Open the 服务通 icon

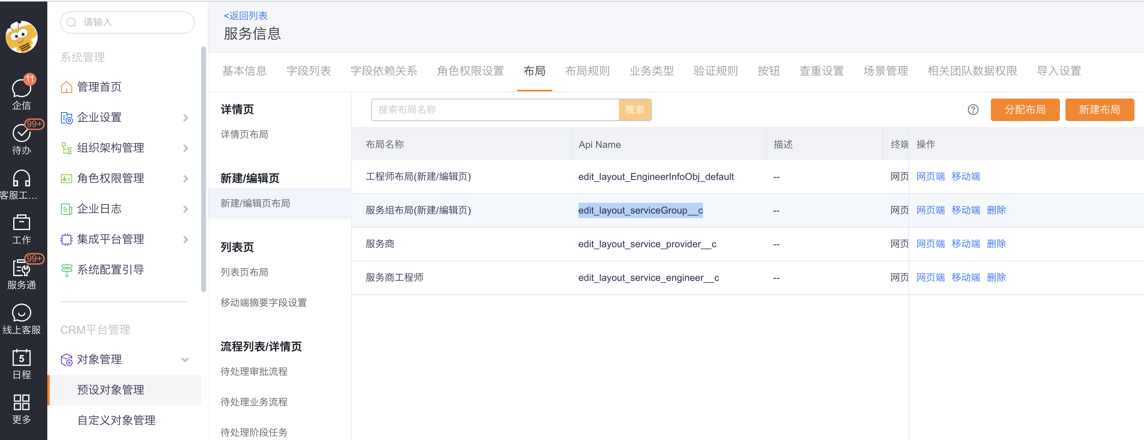[21, 268]
